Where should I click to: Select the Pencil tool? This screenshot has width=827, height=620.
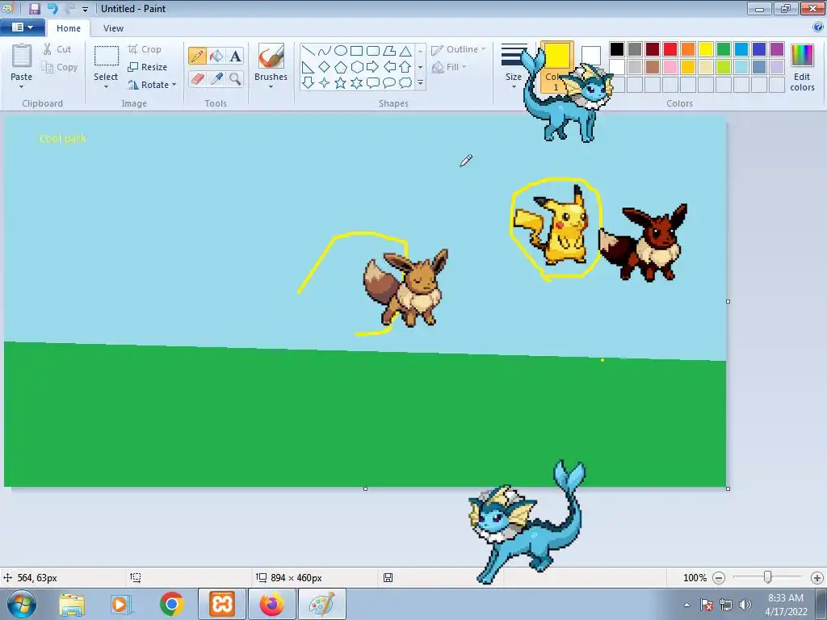tap(197, 56)
